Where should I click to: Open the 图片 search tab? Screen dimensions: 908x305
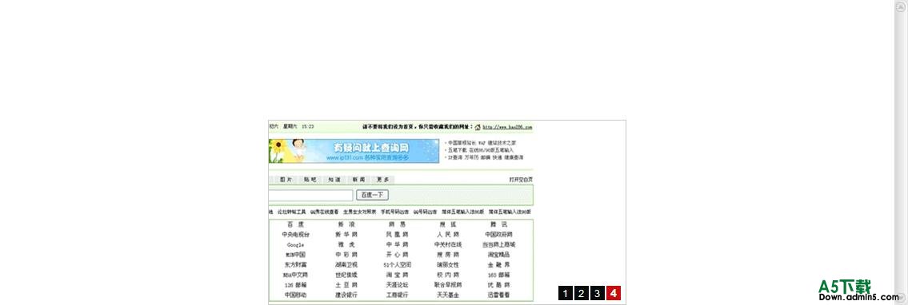click(286, 180)
